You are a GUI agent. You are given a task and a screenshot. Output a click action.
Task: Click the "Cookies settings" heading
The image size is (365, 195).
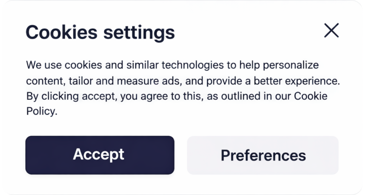tap(100, 32)
